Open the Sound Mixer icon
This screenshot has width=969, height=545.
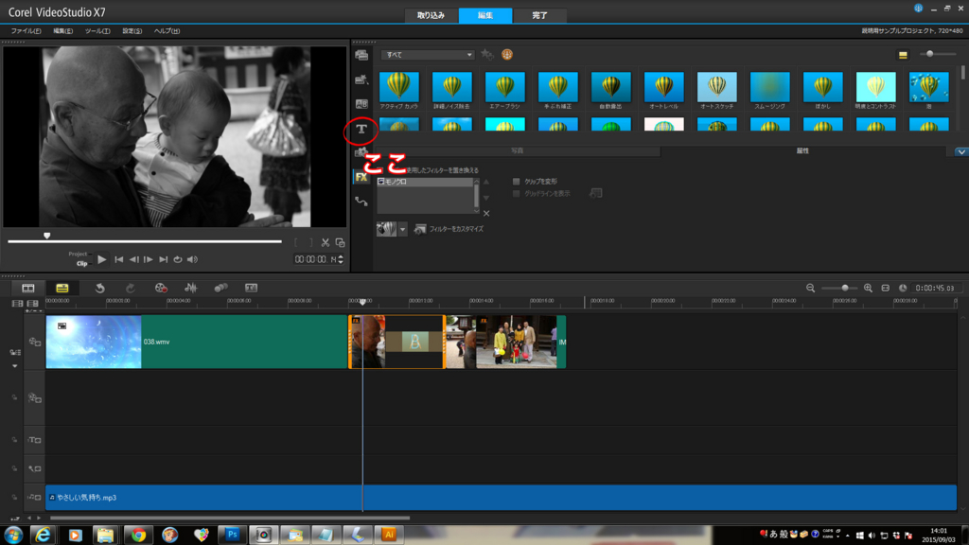point(190,288)
